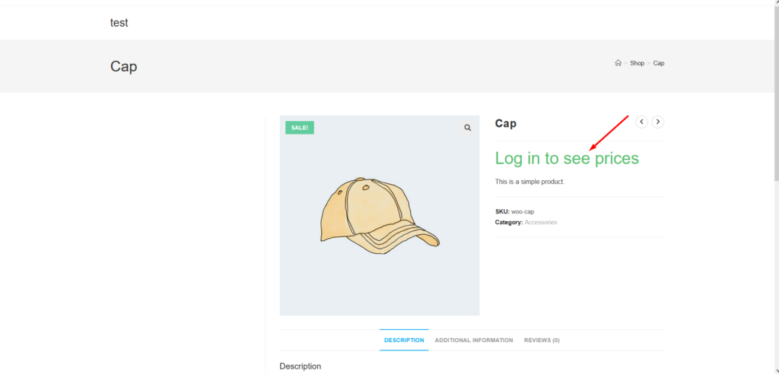Open the Shop breadcrumb link
779x374 pixels.
click(x=637, y=63)
